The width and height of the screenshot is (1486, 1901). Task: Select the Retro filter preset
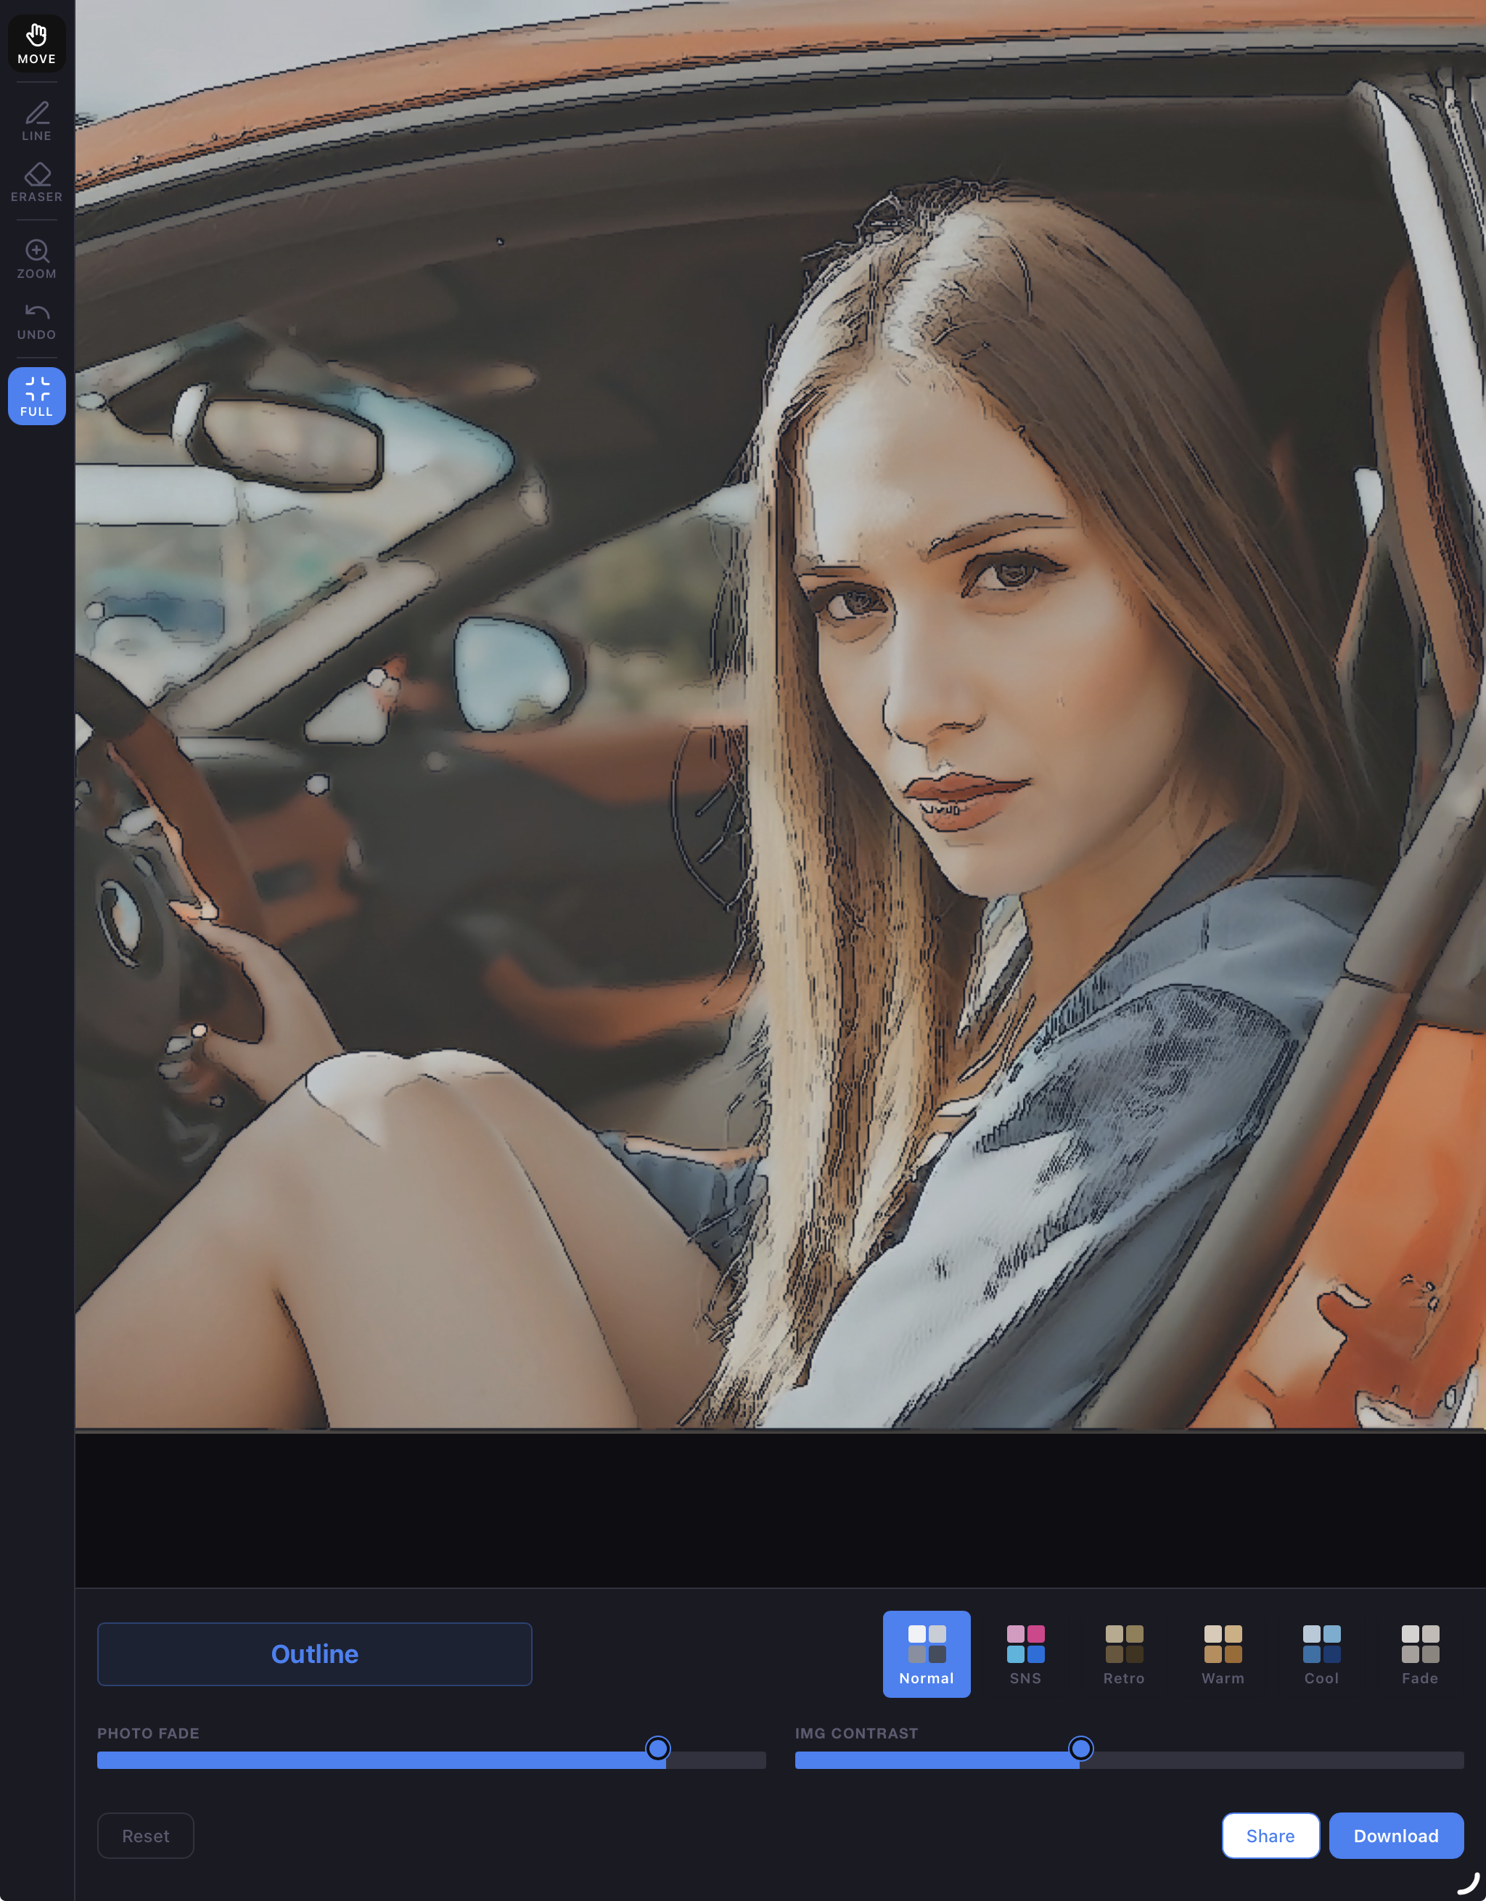pyautogui.click(x=1124, y=1654)
